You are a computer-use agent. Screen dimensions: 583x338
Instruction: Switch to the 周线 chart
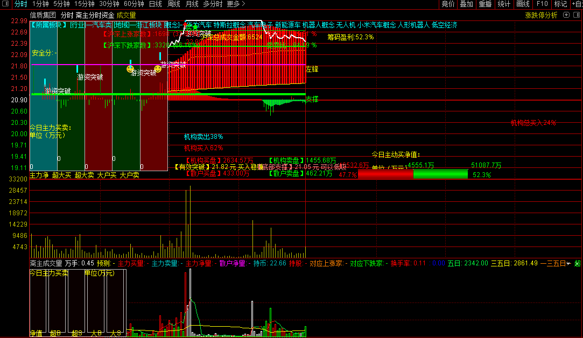click(x=174, y=4)
